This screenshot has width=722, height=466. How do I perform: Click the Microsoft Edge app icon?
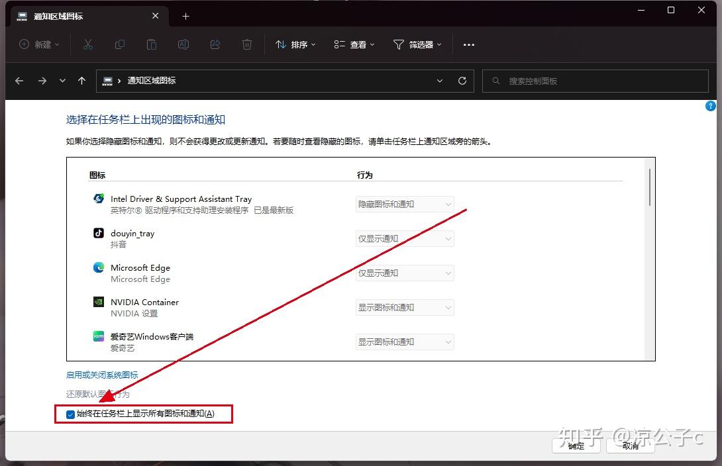click(99, 267)
